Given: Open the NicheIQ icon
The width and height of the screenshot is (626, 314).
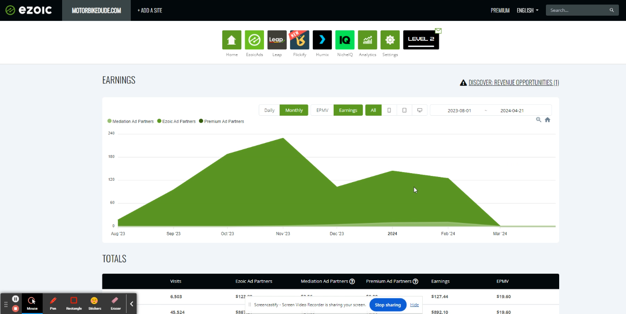Looking at the screenshot, I should coord(345,40).
